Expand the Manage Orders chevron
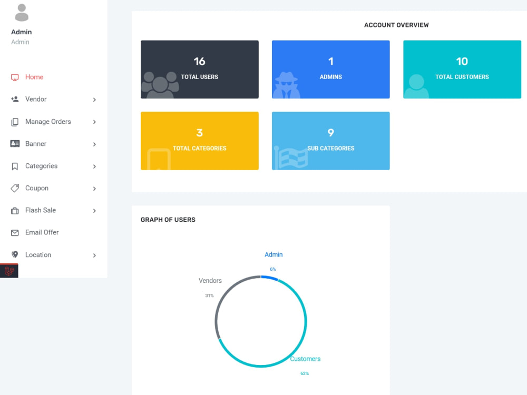 coord(94,122)
